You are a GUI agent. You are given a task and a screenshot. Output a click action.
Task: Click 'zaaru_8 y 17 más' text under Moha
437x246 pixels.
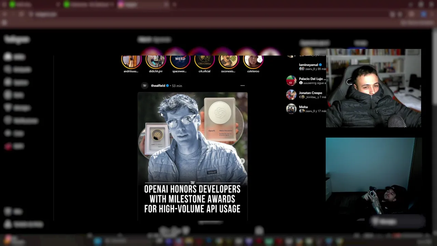pos(315,111)
